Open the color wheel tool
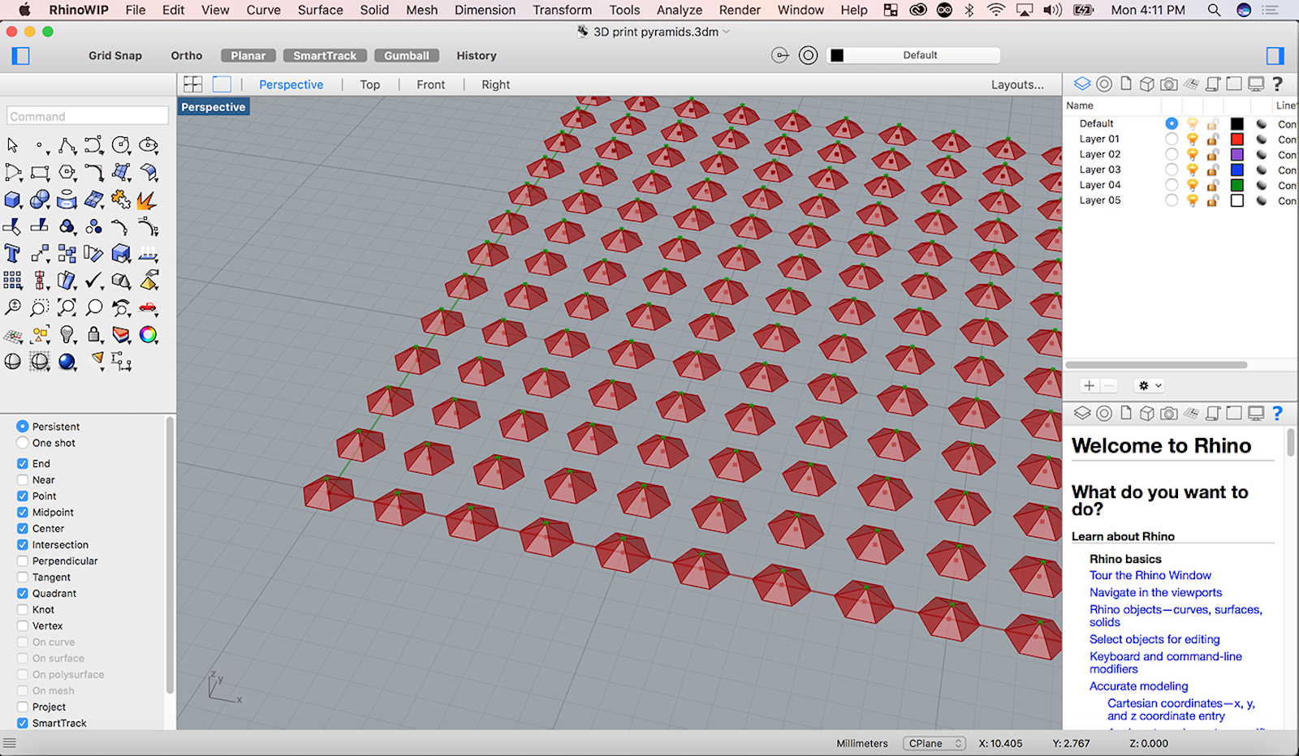The image size is (1299, 756). coord(148,335)
